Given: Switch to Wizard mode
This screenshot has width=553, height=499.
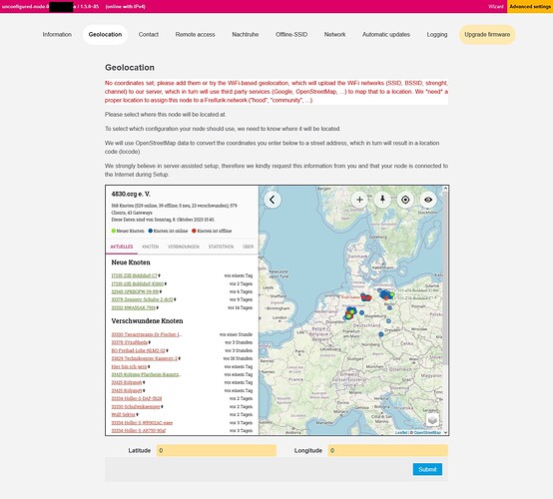Looking at the screenshot, I should coord(495,6).
